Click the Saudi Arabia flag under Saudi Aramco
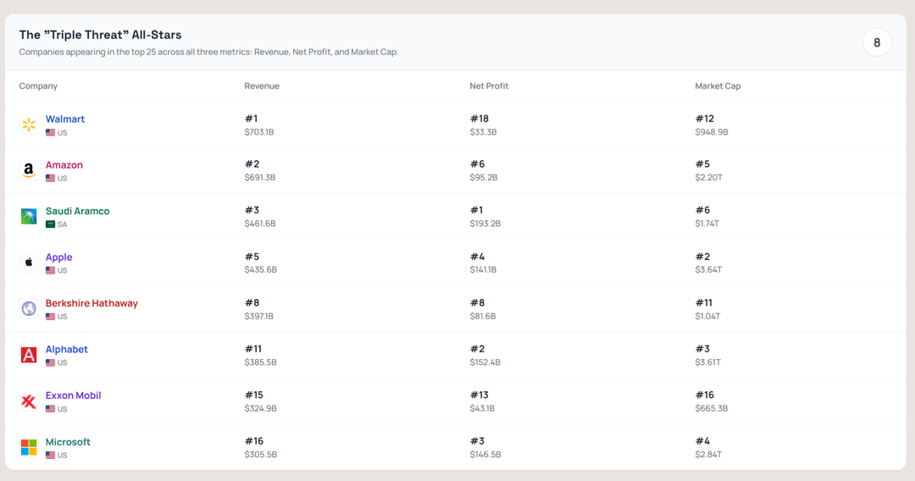915x481 pixels. click(x=51, y=224)
